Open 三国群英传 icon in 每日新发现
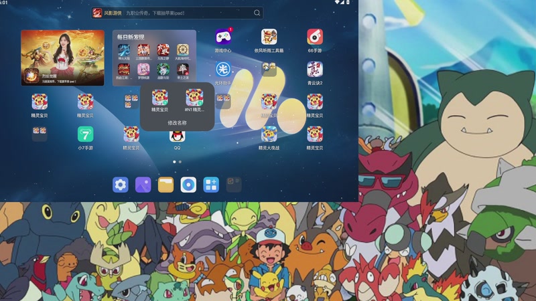This screenshot has height=301, width=536. point(143,50)
